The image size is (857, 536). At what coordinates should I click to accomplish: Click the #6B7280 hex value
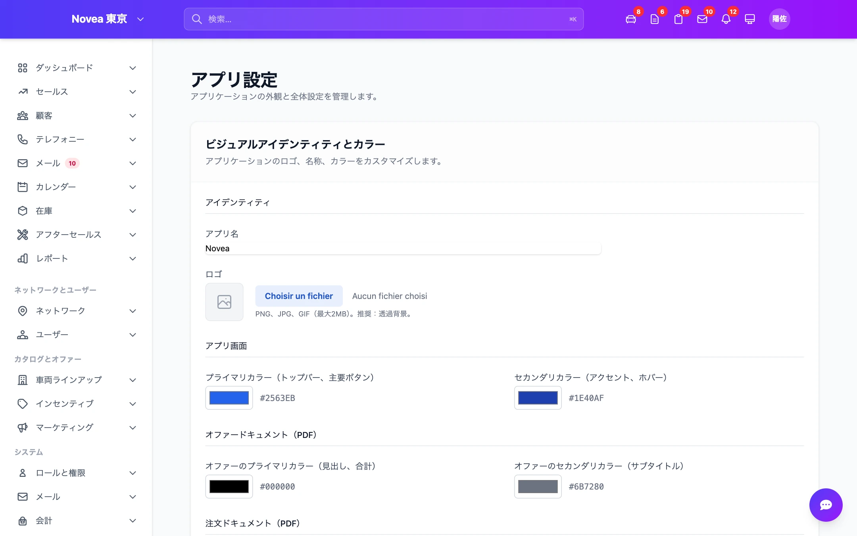coord(586,487)
